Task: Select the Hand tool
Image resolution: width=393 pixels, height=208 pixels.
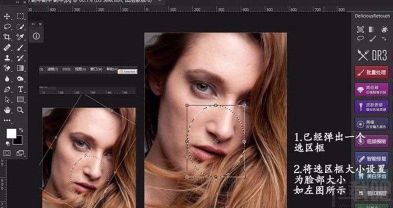Action: tap(7, 110)
